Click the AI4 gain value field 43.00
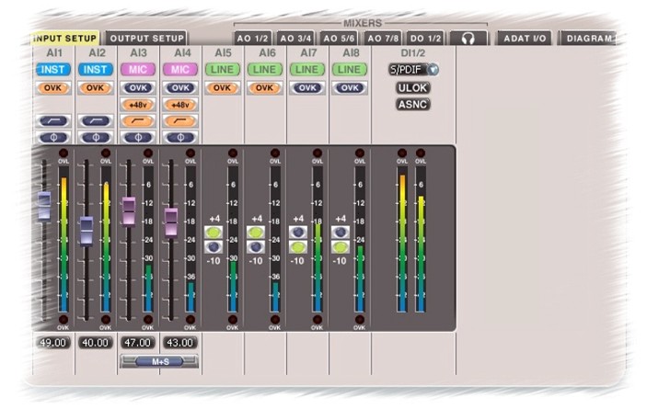Screen dimensions: 647x409 (180, 343)
